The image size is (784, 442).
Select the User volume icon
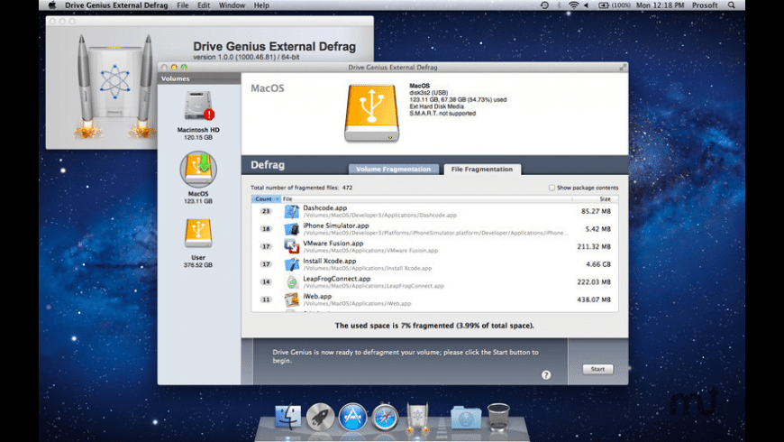pyautogui.click(x=198, y=234)
